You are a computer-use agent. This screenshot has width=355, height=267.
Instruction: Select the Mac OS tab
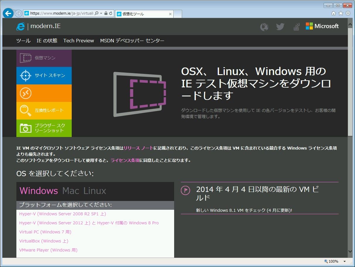(x=71, y=191)
